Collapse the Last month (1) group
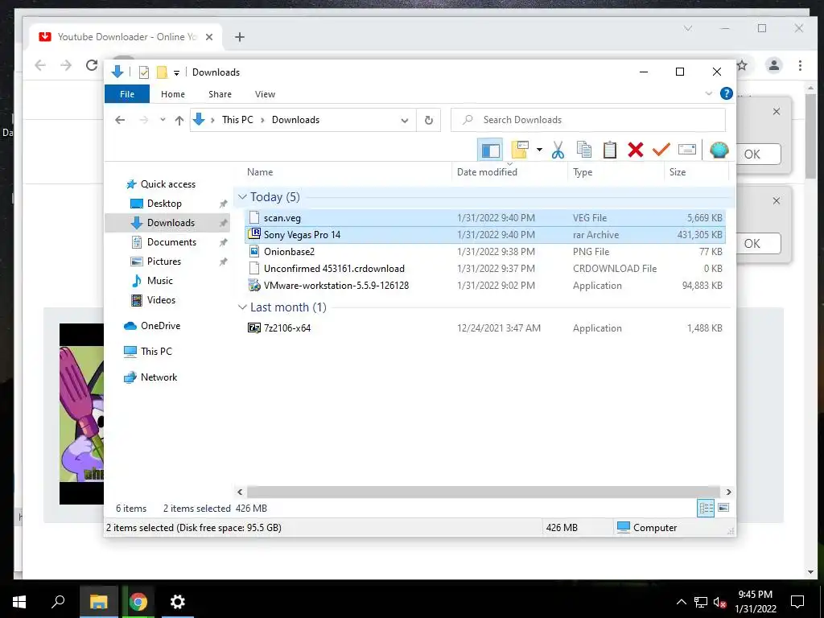824x618 pixels. (242, 307)
